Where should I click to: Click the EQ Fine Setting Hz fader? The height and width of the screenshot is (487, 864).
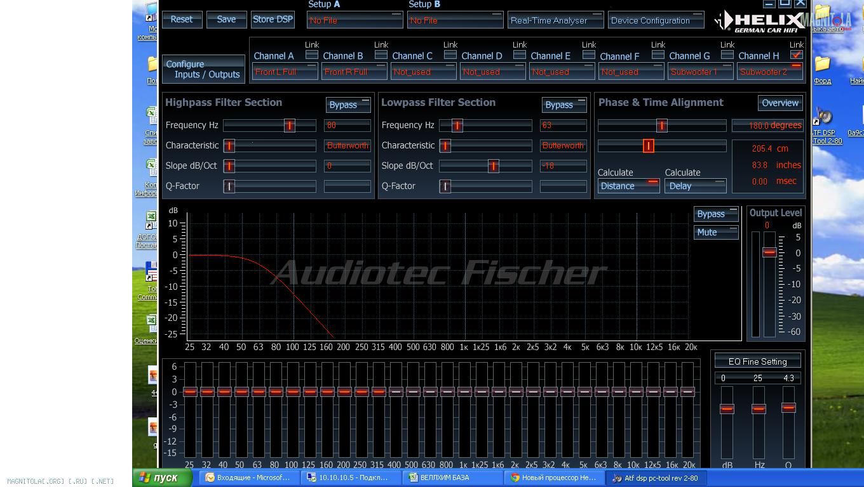pos(759,408)
